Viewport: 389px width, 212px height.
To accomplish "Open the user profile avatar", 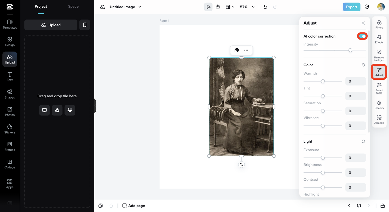I will pos(381,7).
